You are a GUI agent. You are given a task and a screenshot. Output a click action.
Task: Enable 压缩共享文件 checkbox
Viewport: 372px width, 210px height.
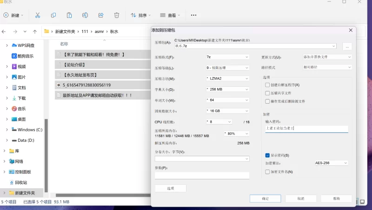267,93
